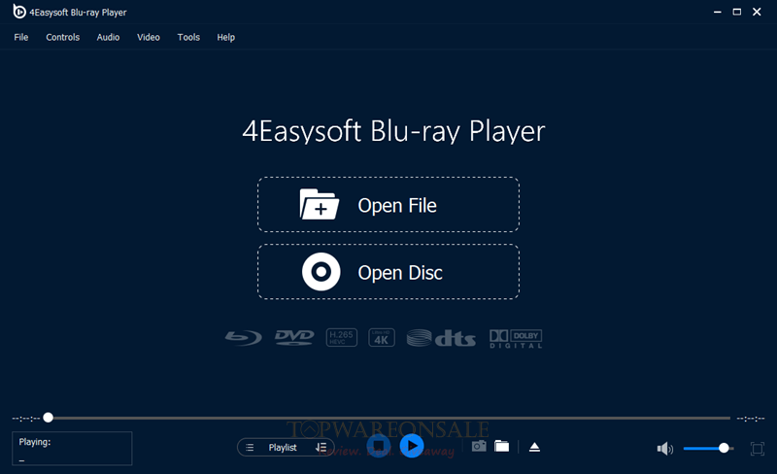The height and width of the screenshot is (474, 777).
Task: Enter fullscreen with the fullscreen icon
Action: [758, 449]
